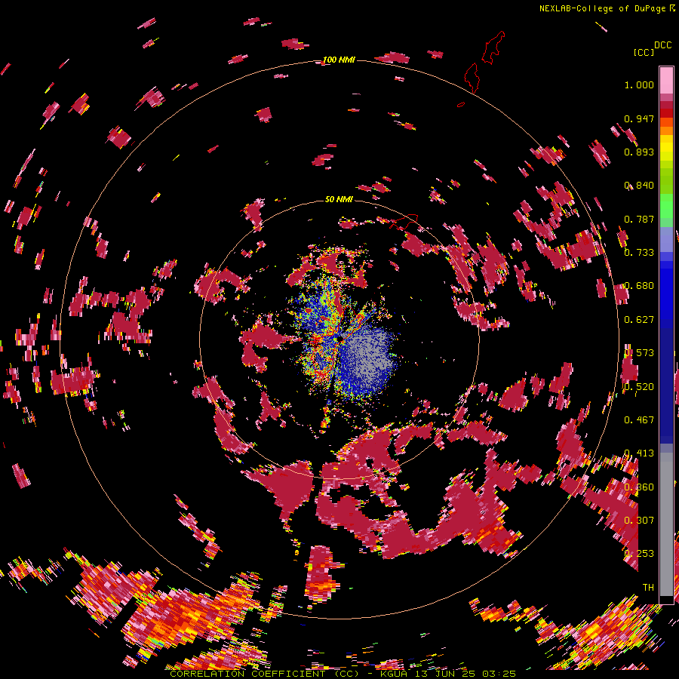The height and width of the screenshot is (679, 679).
Task: Select the 0.627 color scale value
Action: tap(639, 320)
